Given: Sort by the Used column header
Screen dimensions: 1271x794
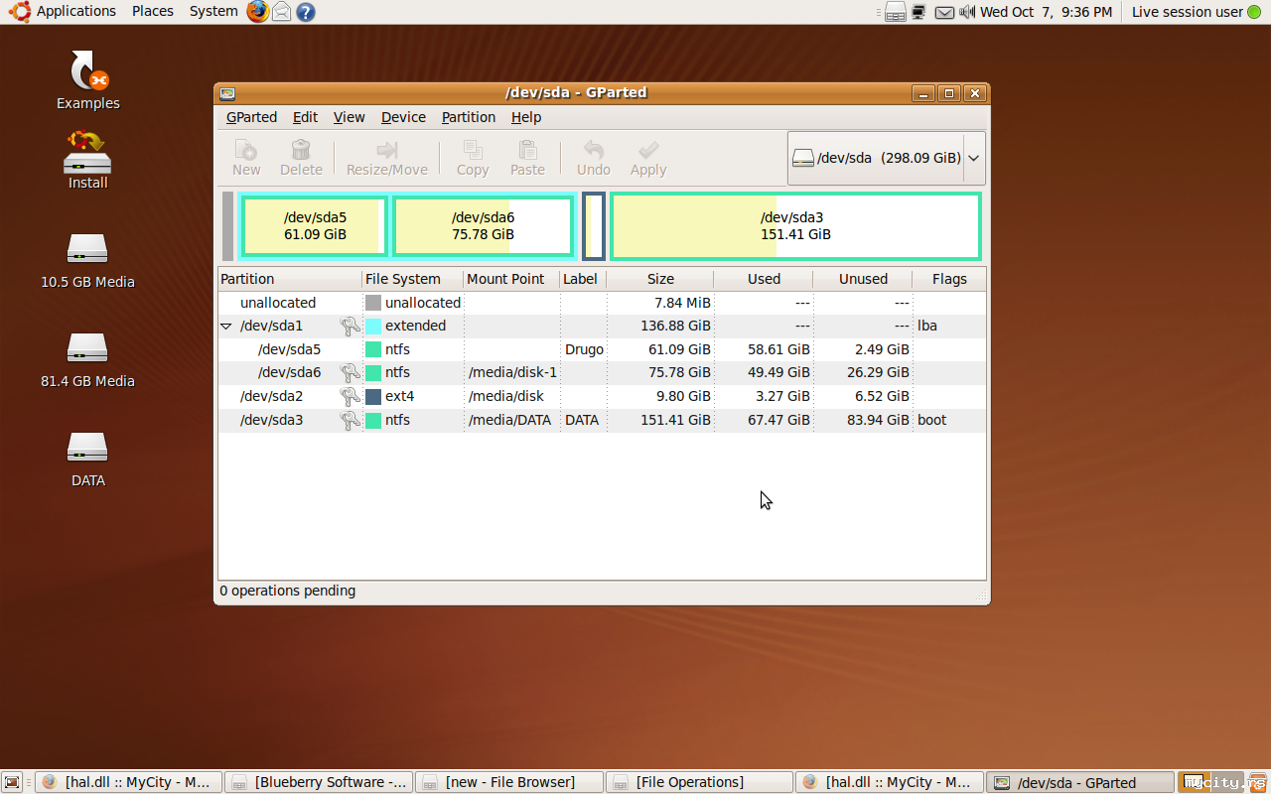Looking at the screenshot, I should (x=764, y=279).
